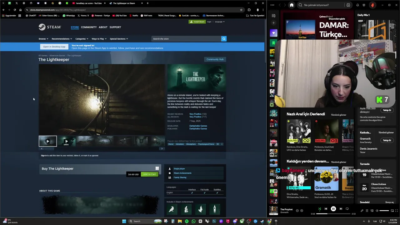Click the Horror tag
The width and height of the screenshot is (400, 225).
tap(171, 144)
